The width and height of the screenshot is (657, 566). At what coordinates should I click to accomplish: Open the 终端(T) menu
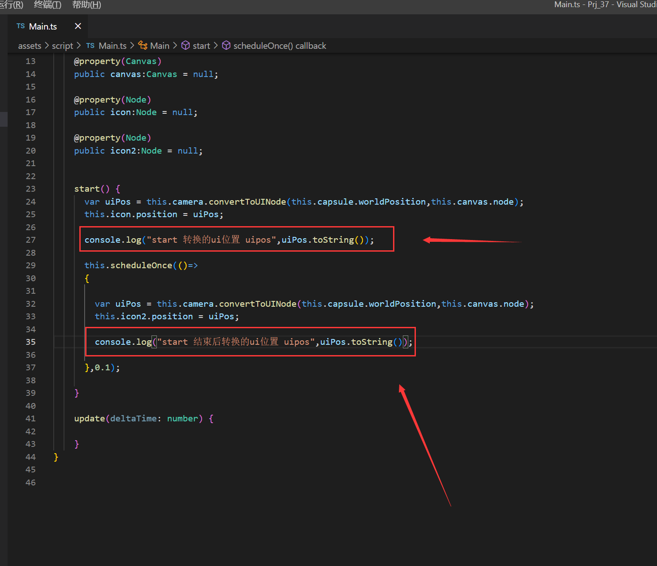48,5
